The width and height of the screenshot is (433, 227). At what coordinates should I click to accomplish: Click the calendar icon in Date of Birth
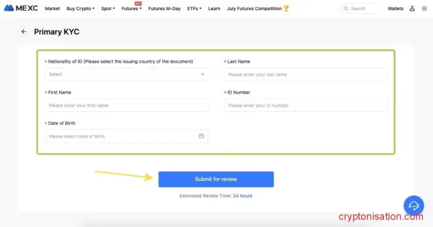point(201,136)
